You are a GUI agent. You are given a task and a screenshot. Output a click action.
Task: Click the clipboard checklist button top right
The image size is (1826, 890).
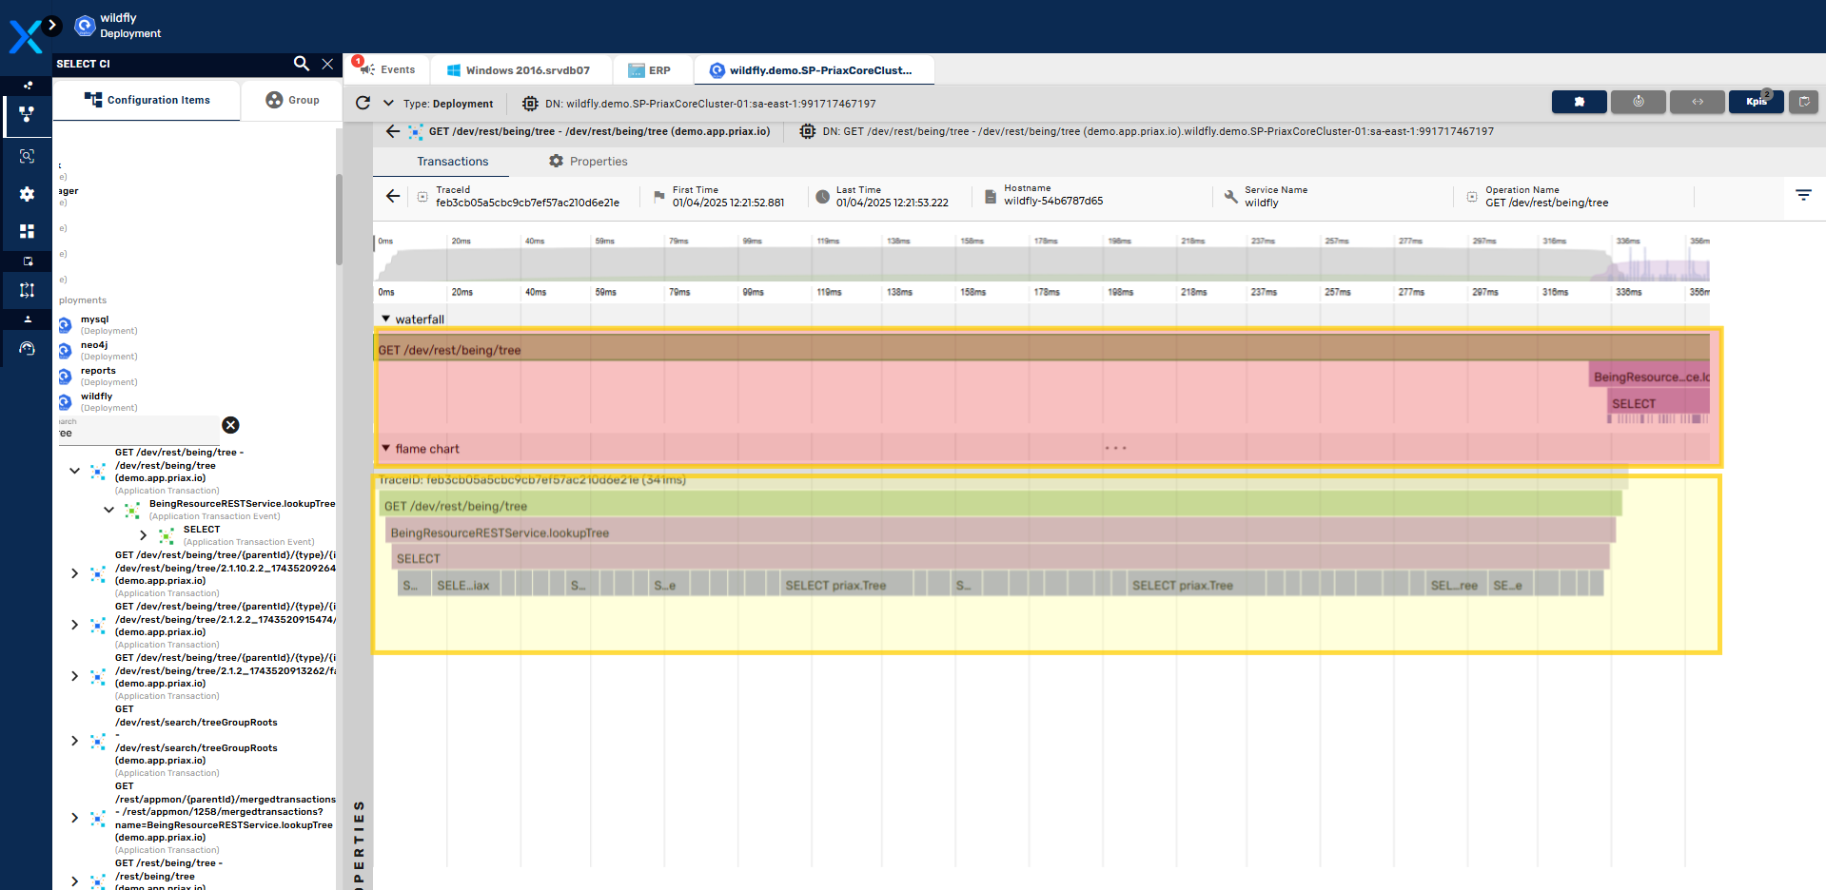[1803, 102]
